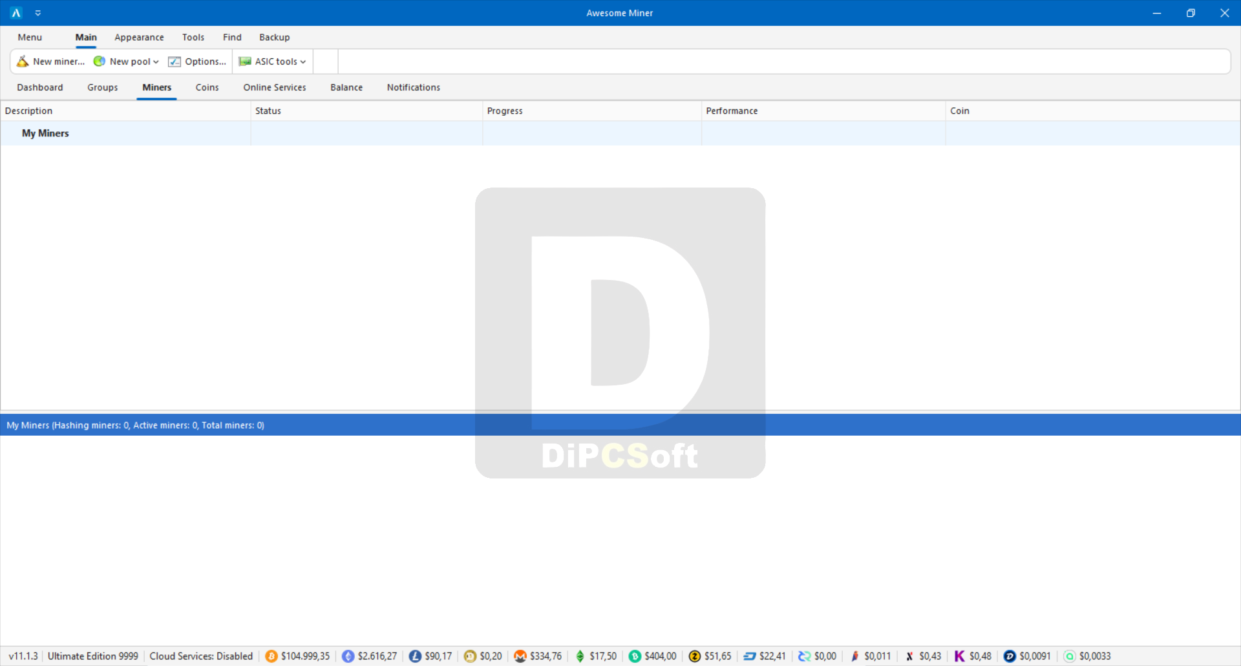Click the Ethereum Classic icon beside $17,50
Viewport: 1241px width, 666px height.
[580, 656]
